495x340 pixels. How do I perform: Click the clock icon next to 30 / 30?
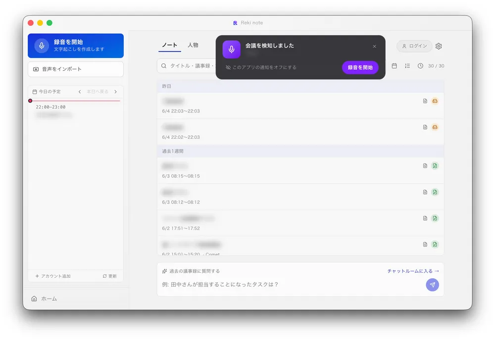pos(420,66)
